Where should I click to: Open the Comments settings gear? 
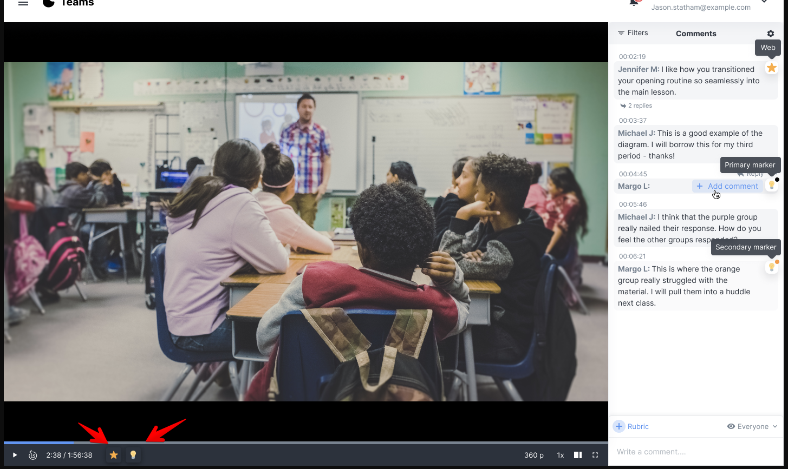pyautogui.click(x=770, y=34)
